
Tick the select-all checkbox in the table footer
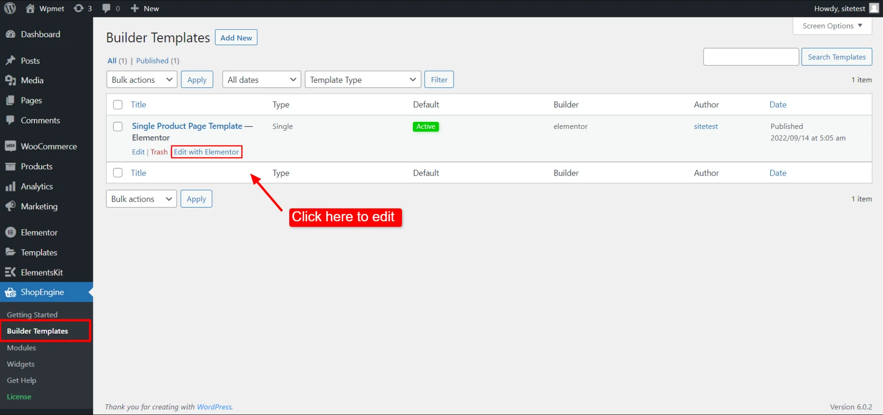(118, 173)
